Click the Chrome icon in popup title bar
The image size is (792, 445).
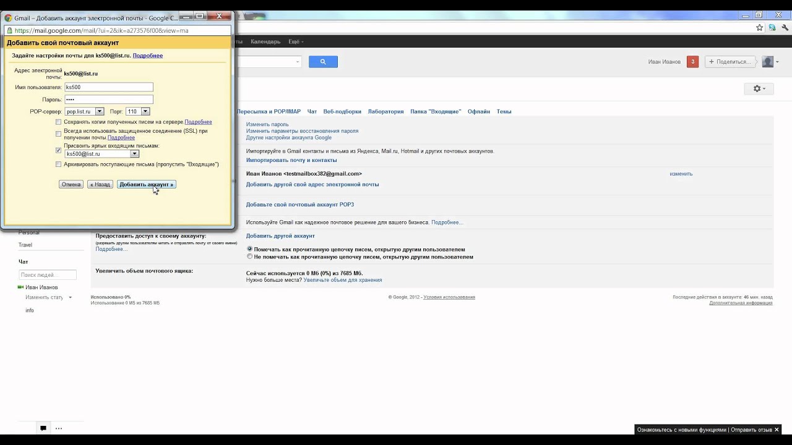(x=8, y=18)
